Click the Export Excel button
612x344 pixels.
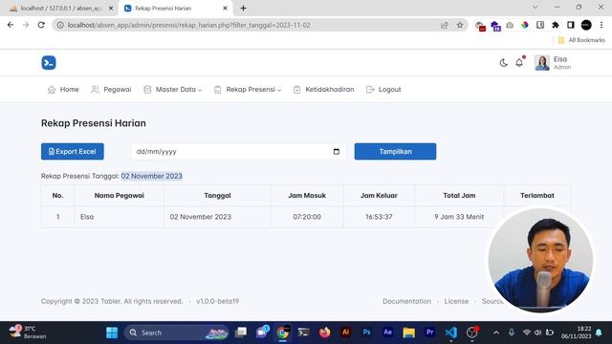pyautogui.click(x=73, y=151)
